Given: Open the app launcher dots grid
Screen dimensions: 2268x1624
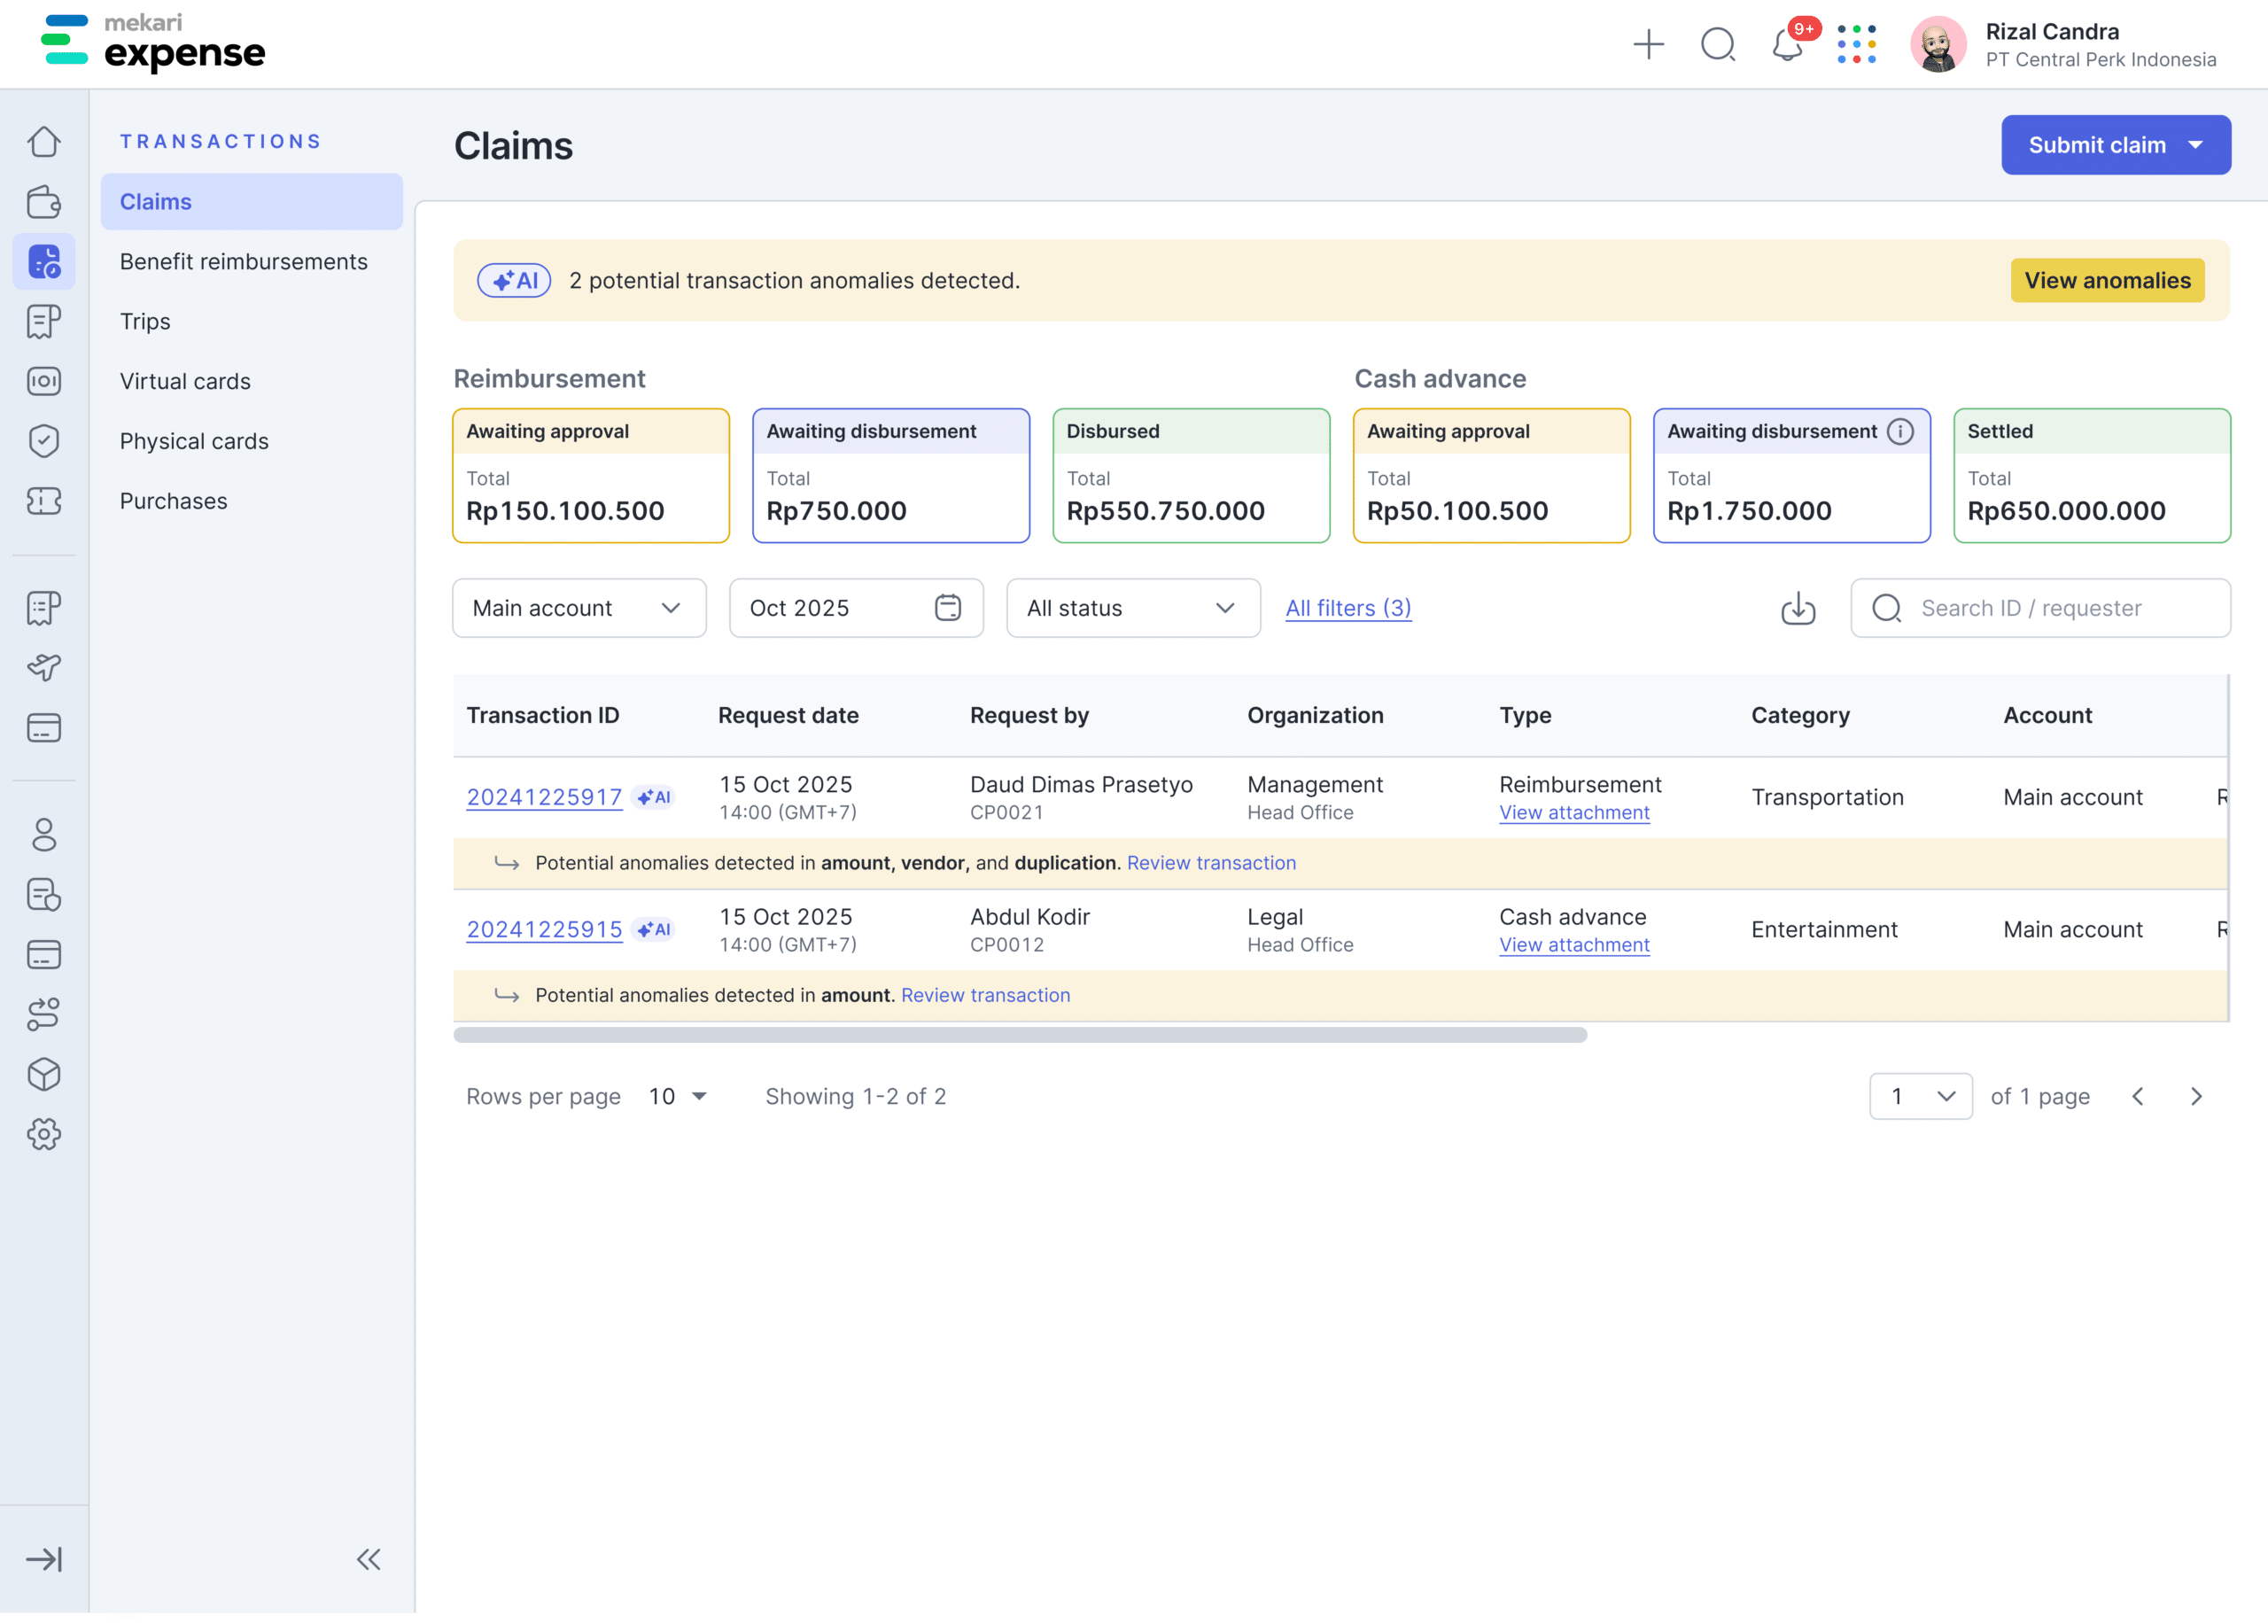Looking at the screenshot, I should pos(1856,45).
